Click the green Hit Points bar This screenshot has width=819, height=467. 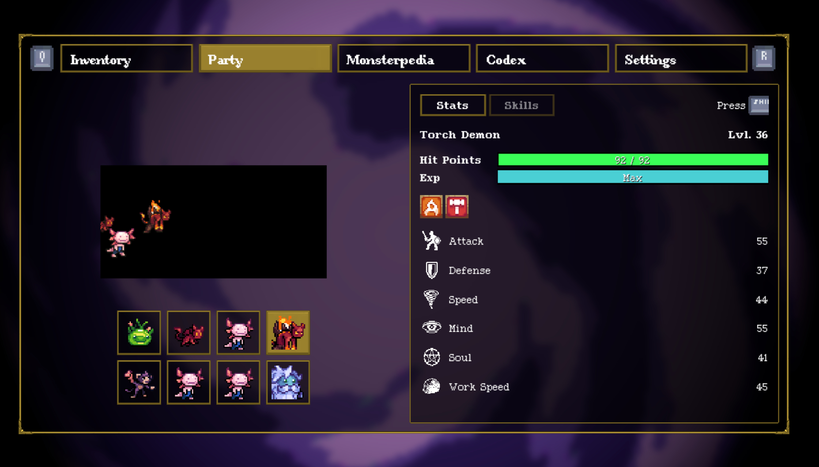pyautogui.click(x=633, y=160)
